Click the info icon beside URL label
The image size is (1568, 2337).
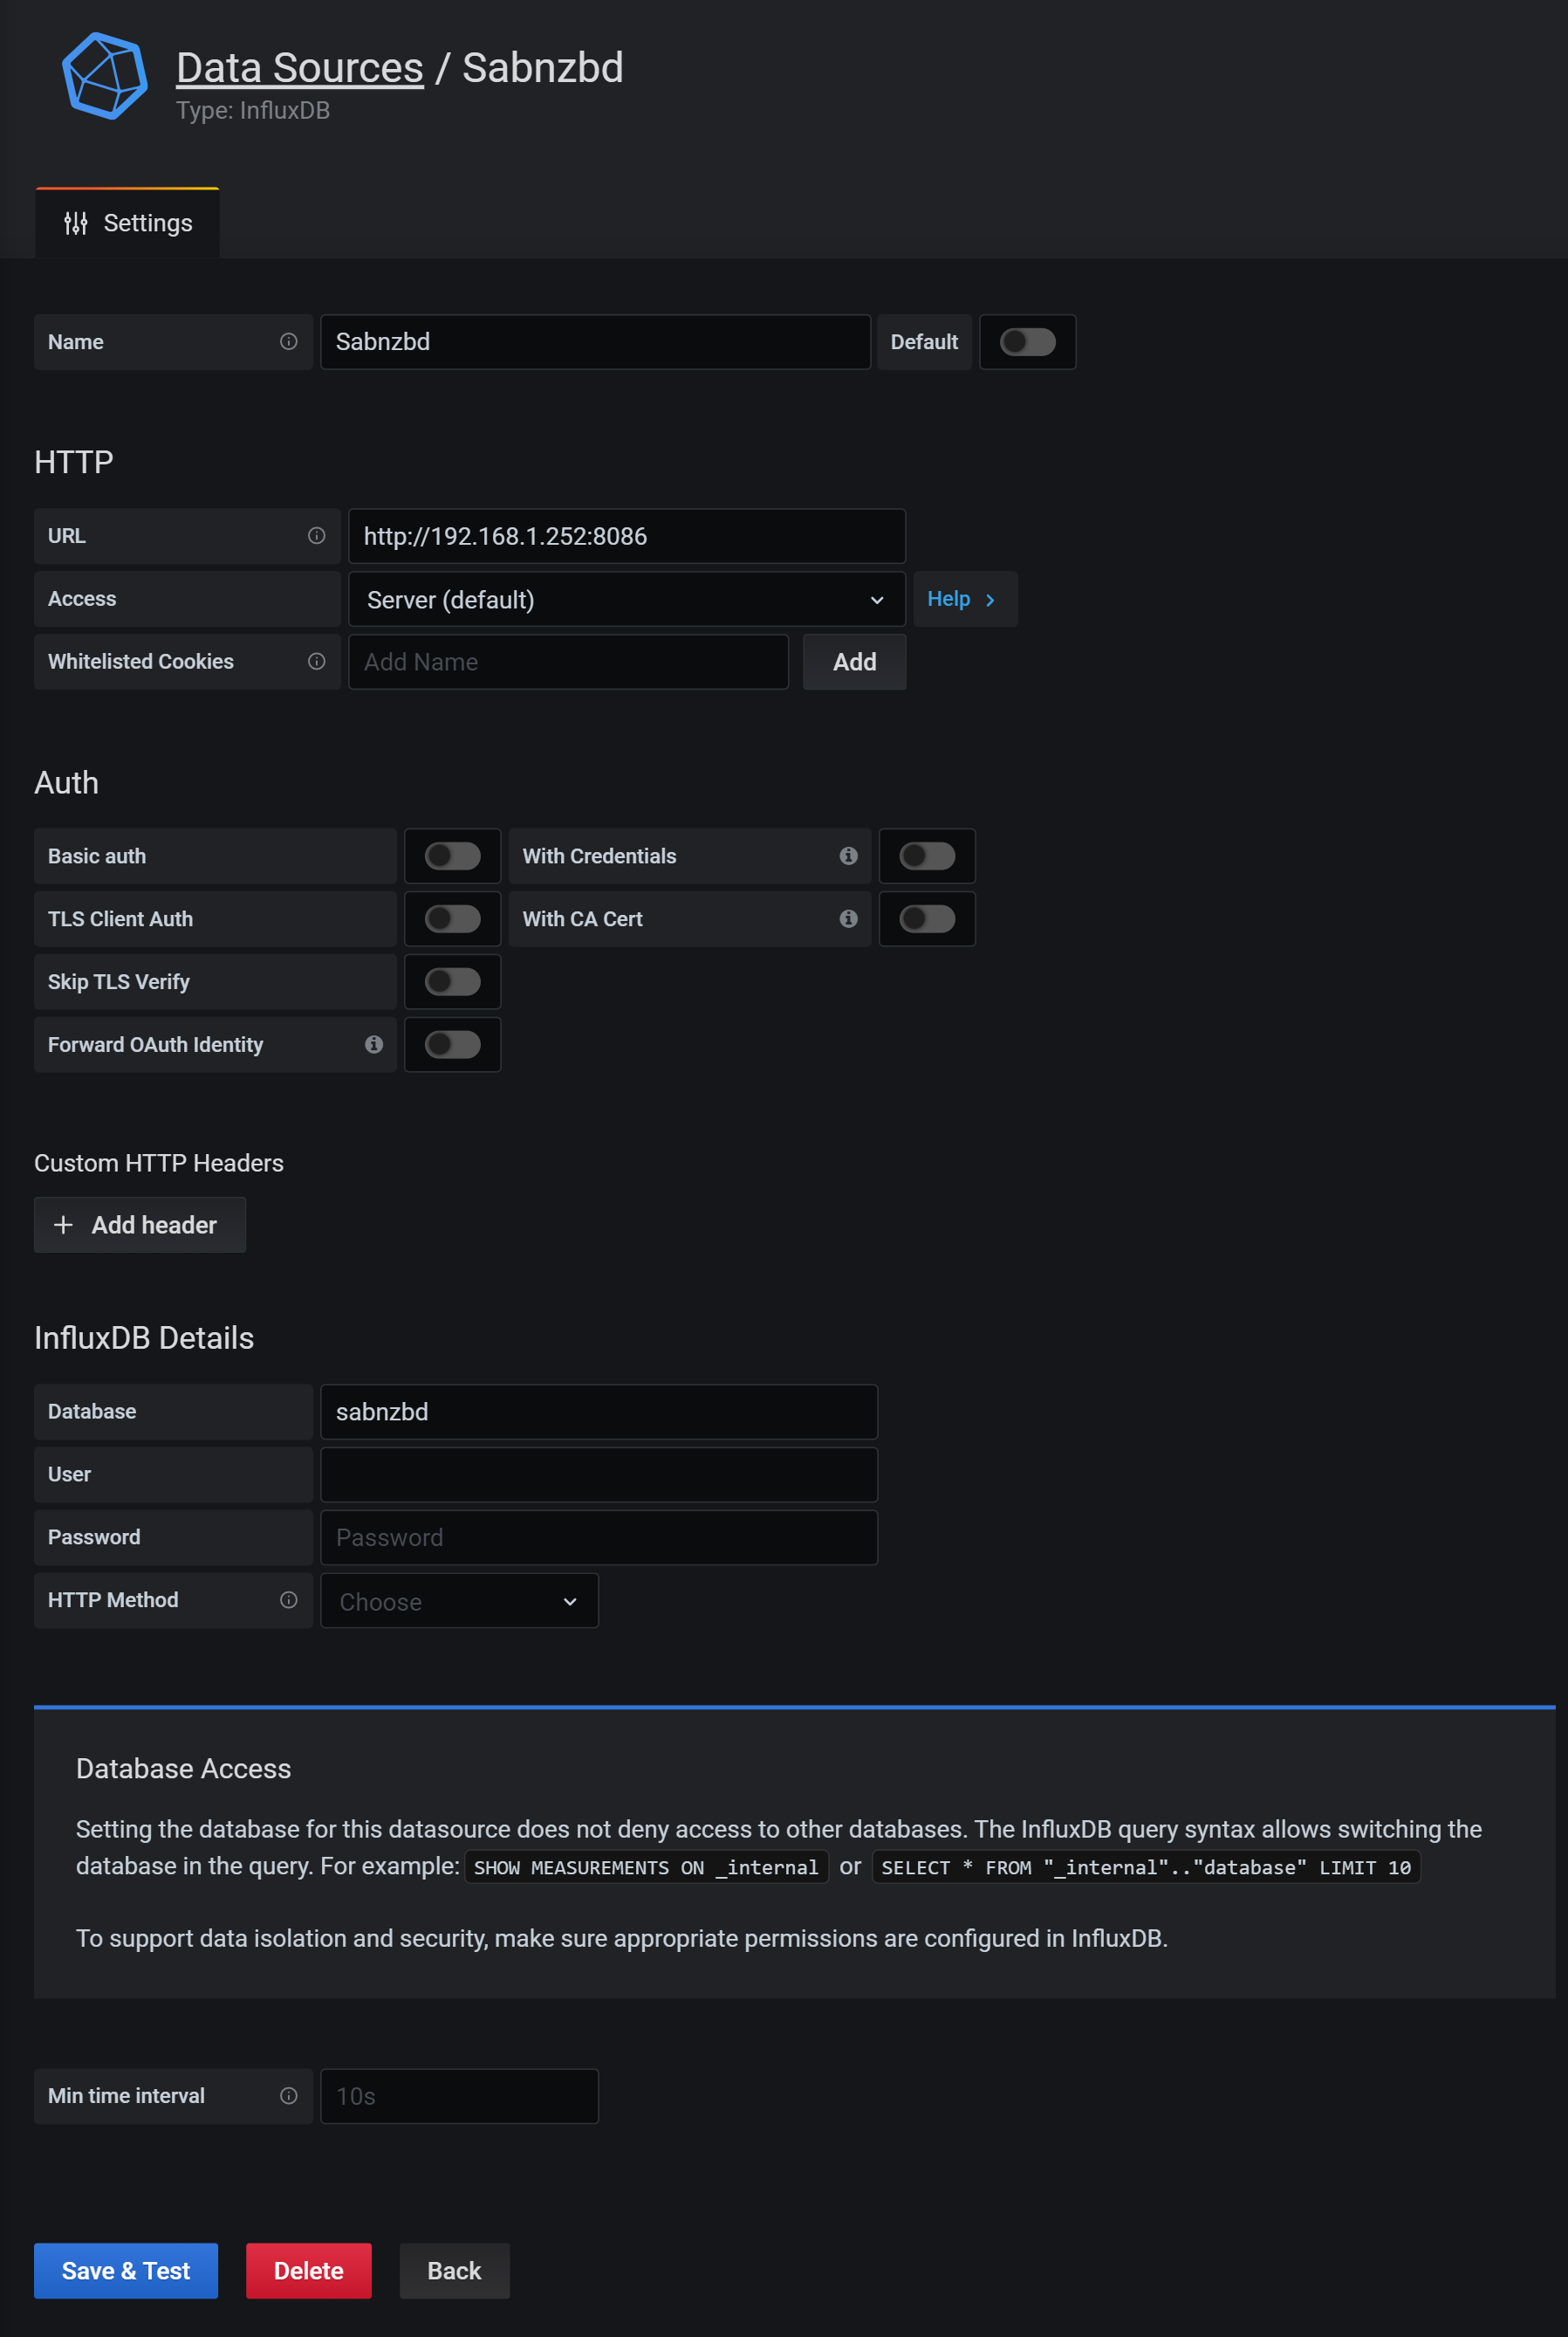point(317,536)
